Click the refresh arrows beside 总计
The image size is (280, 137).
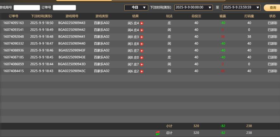tap(158, 133)
